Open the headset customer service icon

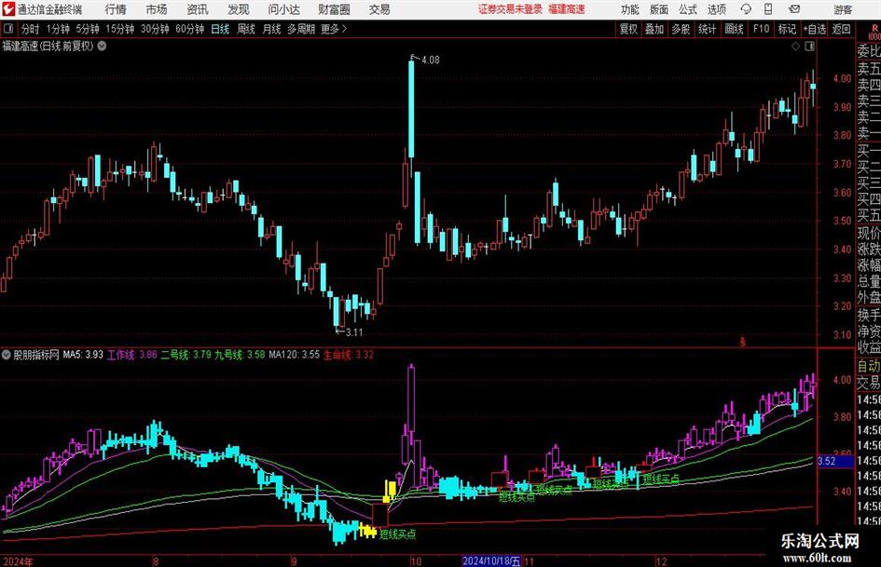pyautogui.click(x=745, y=9)
